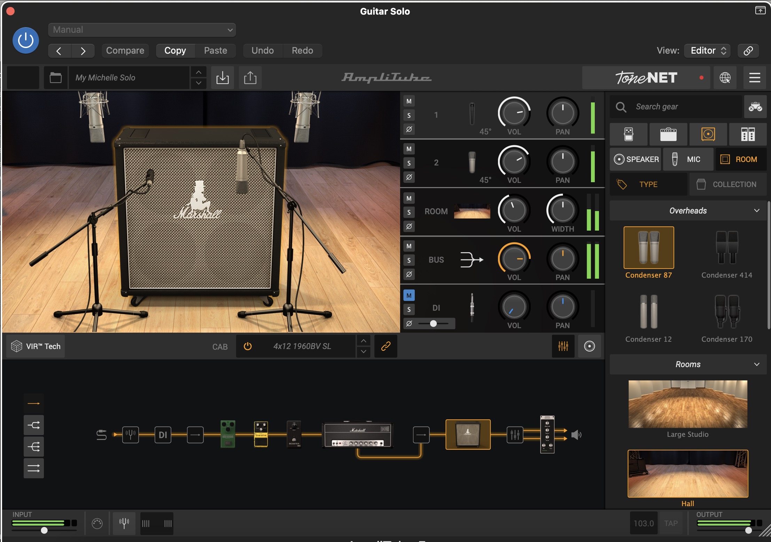
Task: Toggle the cabinet power button
Action: 248,346
